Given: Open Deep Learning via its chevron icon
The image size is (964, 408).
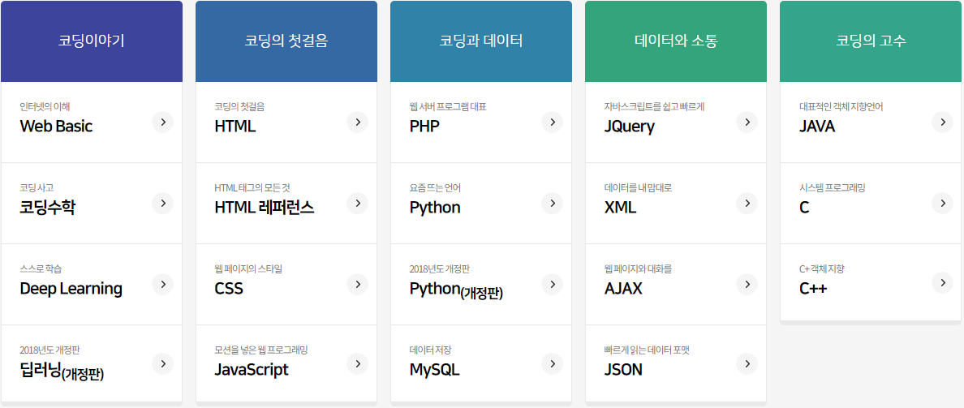Looking at the screenshot, I should pos(162,284).
